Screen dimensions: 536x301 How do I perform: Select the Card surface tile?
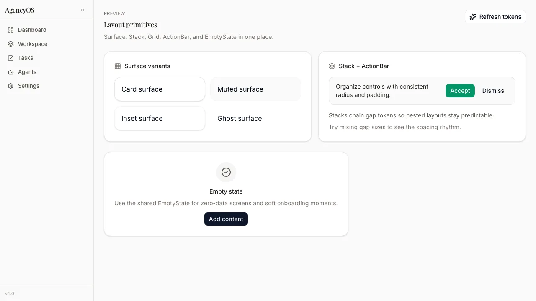160,89
